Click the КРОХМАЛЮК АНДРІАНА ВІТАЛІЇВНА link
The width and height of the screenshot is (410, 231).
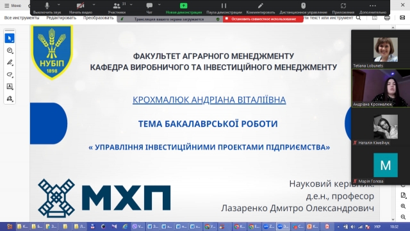(x=209, y=100)
